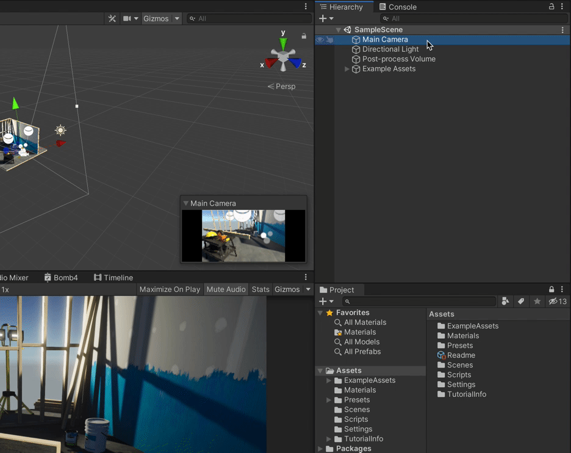
Task: Show Stats in the Game view
Action: pyautogui.click(x=260, y=289)
